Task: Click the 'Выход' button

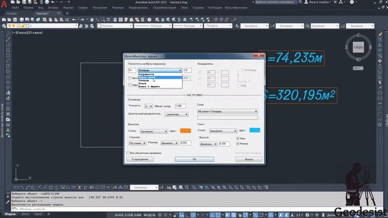Action: pyautogui.click(x=249, y=159)
